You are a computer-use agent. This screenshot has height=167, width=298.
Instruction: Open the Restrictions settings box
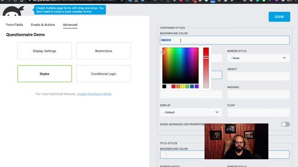(x=103, y=51)
